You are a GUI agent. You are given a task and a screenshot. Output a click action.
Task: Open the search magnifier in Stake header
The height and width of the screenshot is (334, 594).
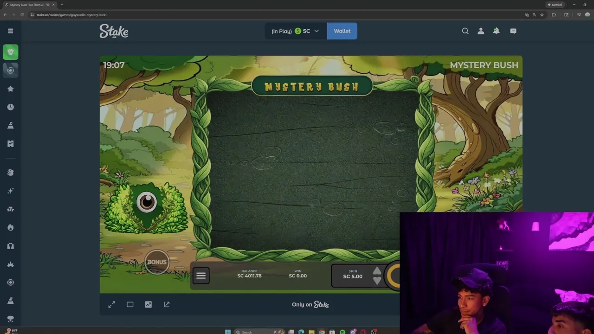(465, 31)
